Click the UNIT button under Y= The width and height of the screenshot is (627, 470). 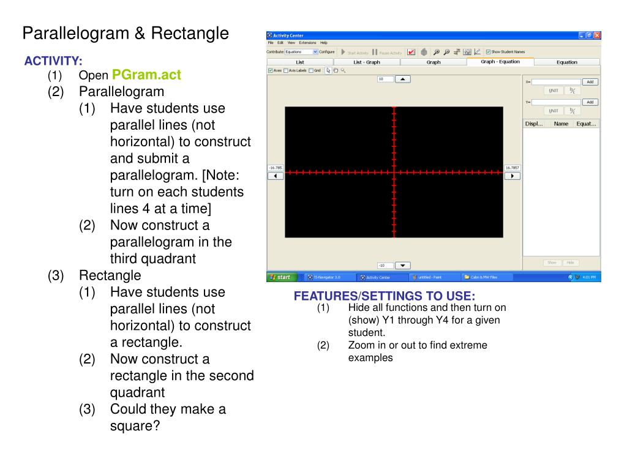coord(554,111)
